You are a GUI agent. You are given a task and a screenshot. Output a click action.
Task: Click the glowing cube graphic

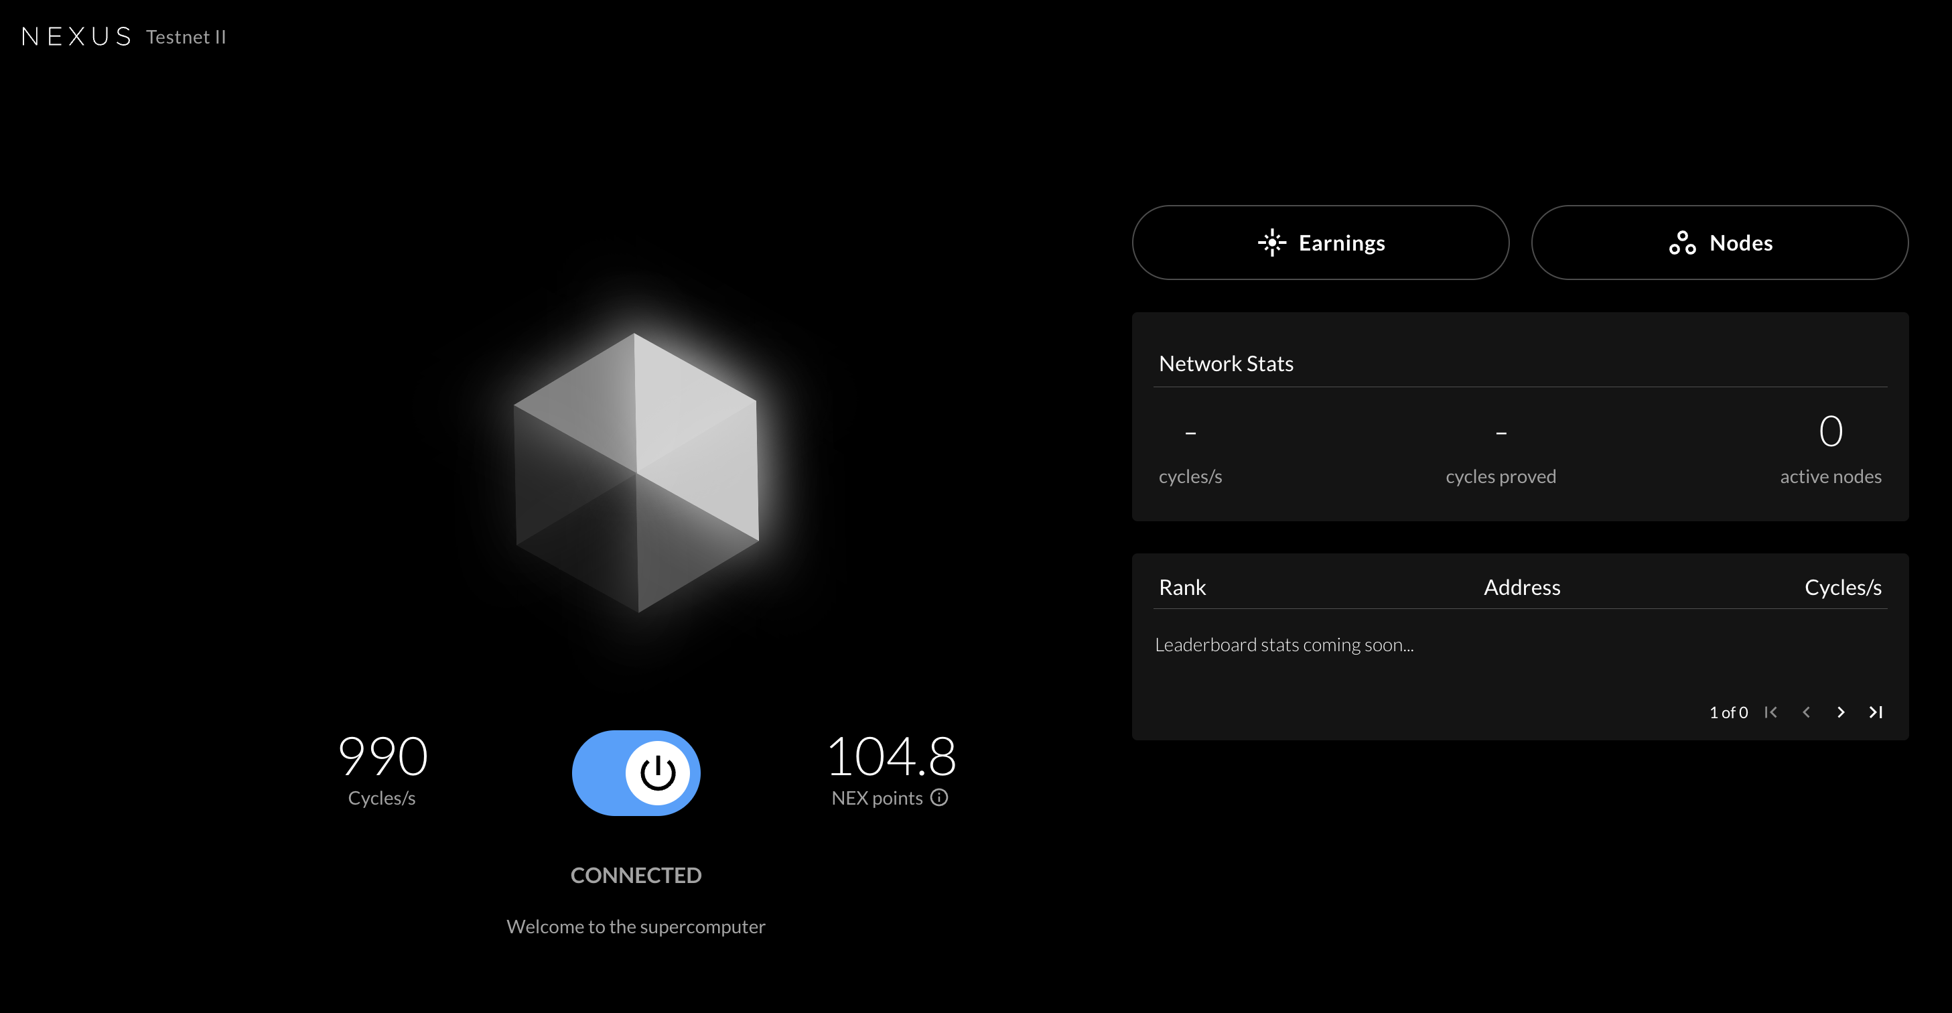(636, 473)
